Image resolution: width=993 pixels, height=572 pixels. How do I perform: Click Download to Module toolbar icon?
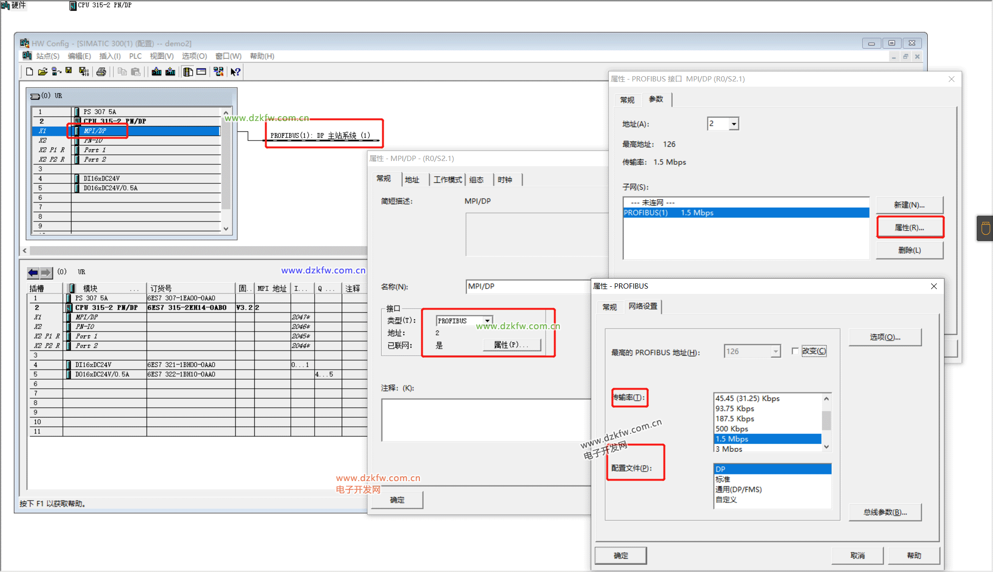click(156, 72)
